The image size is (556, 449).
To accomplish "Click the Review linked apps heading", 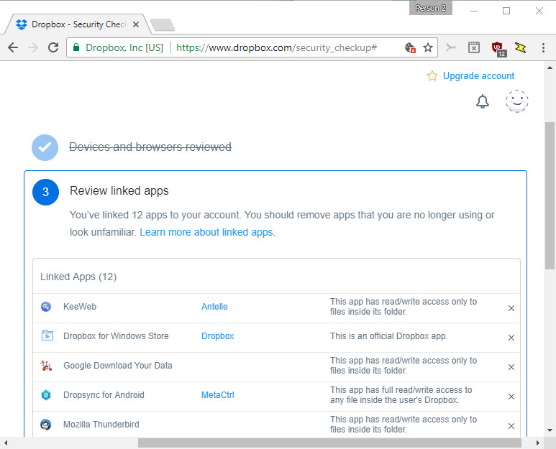I will click(119, 191).
